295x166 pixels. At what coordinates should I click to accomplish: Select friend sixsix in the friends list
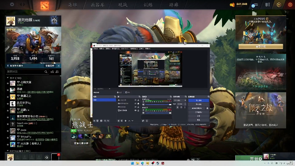[34, 131]
